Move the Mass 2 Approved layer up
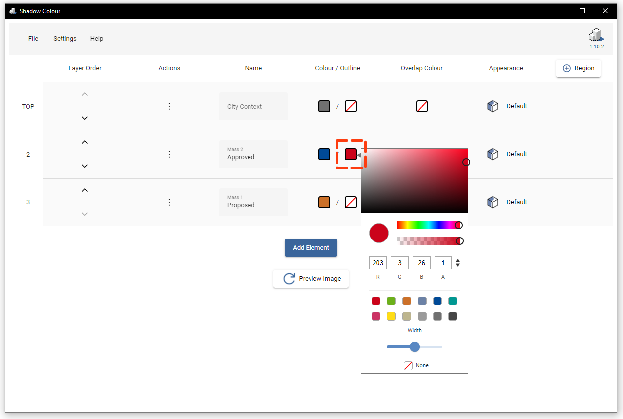This screenshot has width=623, height=419. pyautogui.click(x=85, y=142)
